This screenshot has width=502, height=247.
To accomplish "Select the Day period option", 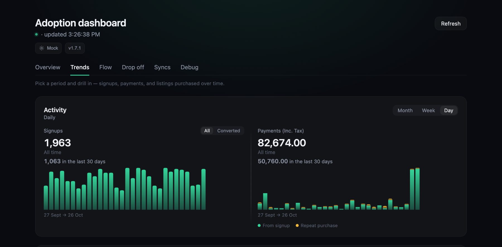I will (448, 110).
